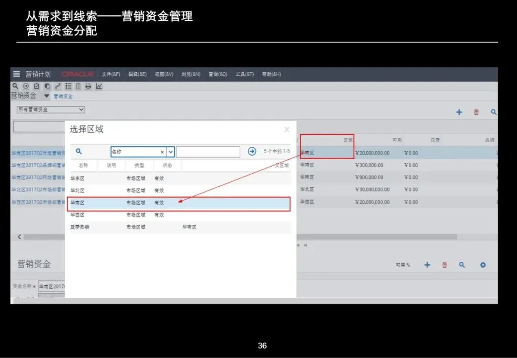Sort by the 名称 column header in dialog
The width and height of the screenshot is (517, 358).
click(83, 165)
